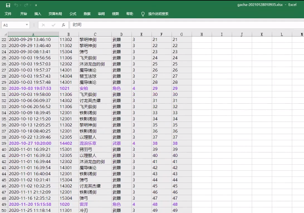
Task: Select column F header
Action: (161, 34)
